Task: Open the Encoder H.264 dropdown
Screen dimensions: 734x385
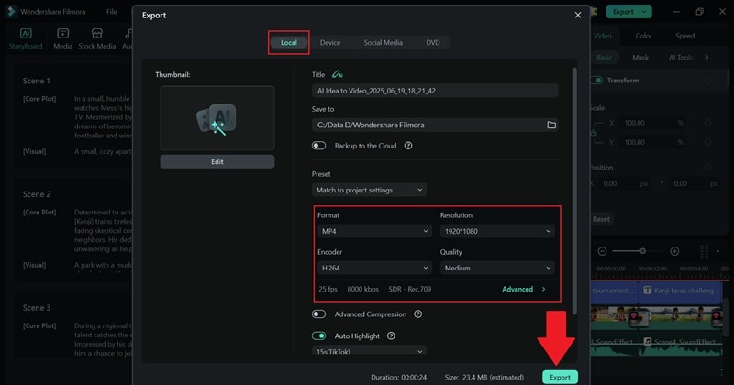Action: click(x=374, y=268)
